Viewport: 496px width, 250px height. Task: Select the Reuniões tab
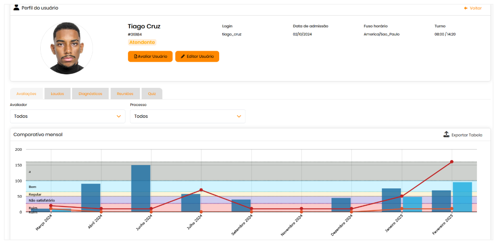click(x=125, y=94)
